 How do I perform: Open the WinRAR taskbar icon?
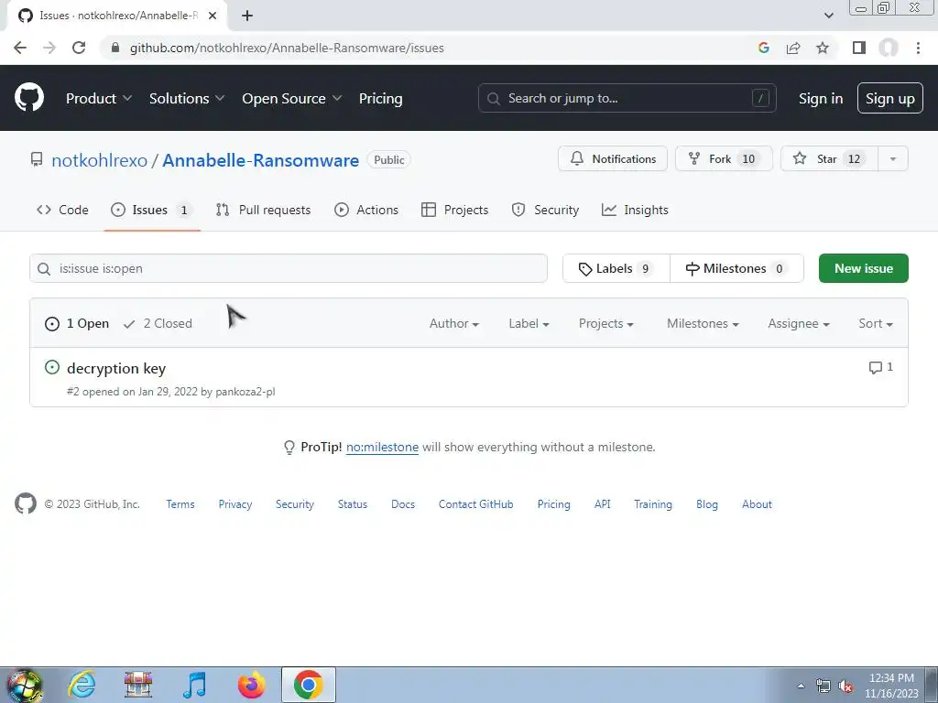click(x=138, y=685)
